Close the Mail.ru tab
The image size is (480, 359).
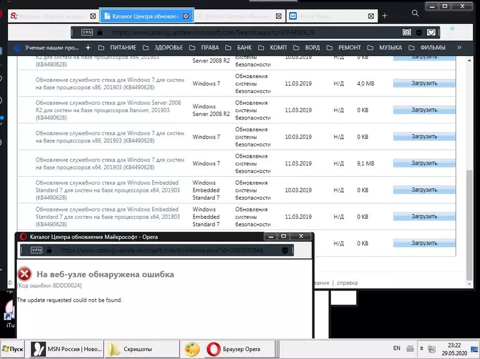[371, 16]
